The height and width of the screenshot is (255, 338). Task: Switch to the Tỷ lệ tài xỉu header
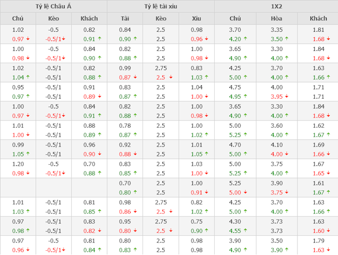[x=160, y=6]
